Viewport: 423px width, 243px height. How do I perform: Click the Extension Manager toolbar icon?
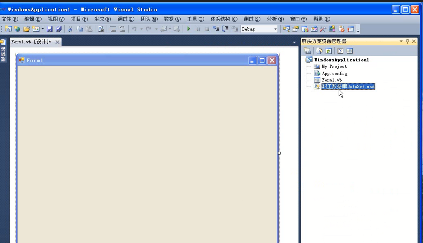(x=332, y=29)
